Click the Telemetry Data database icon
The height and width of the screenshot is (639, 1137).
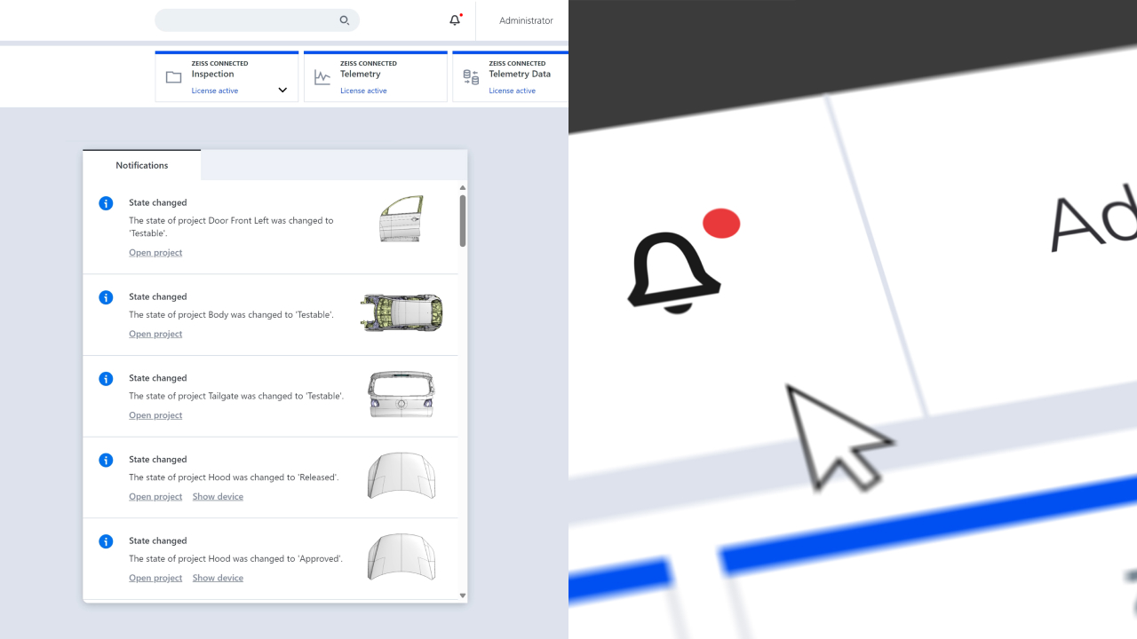coord(471,77)
